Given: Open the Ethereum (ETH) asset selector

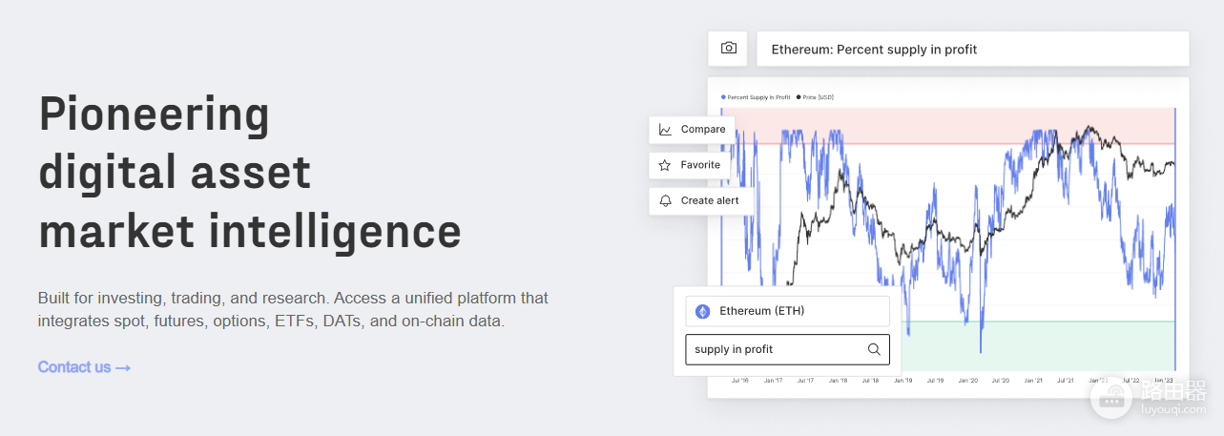Looking at the screenshot, I should pyautogui.click(x=787, y=311).
